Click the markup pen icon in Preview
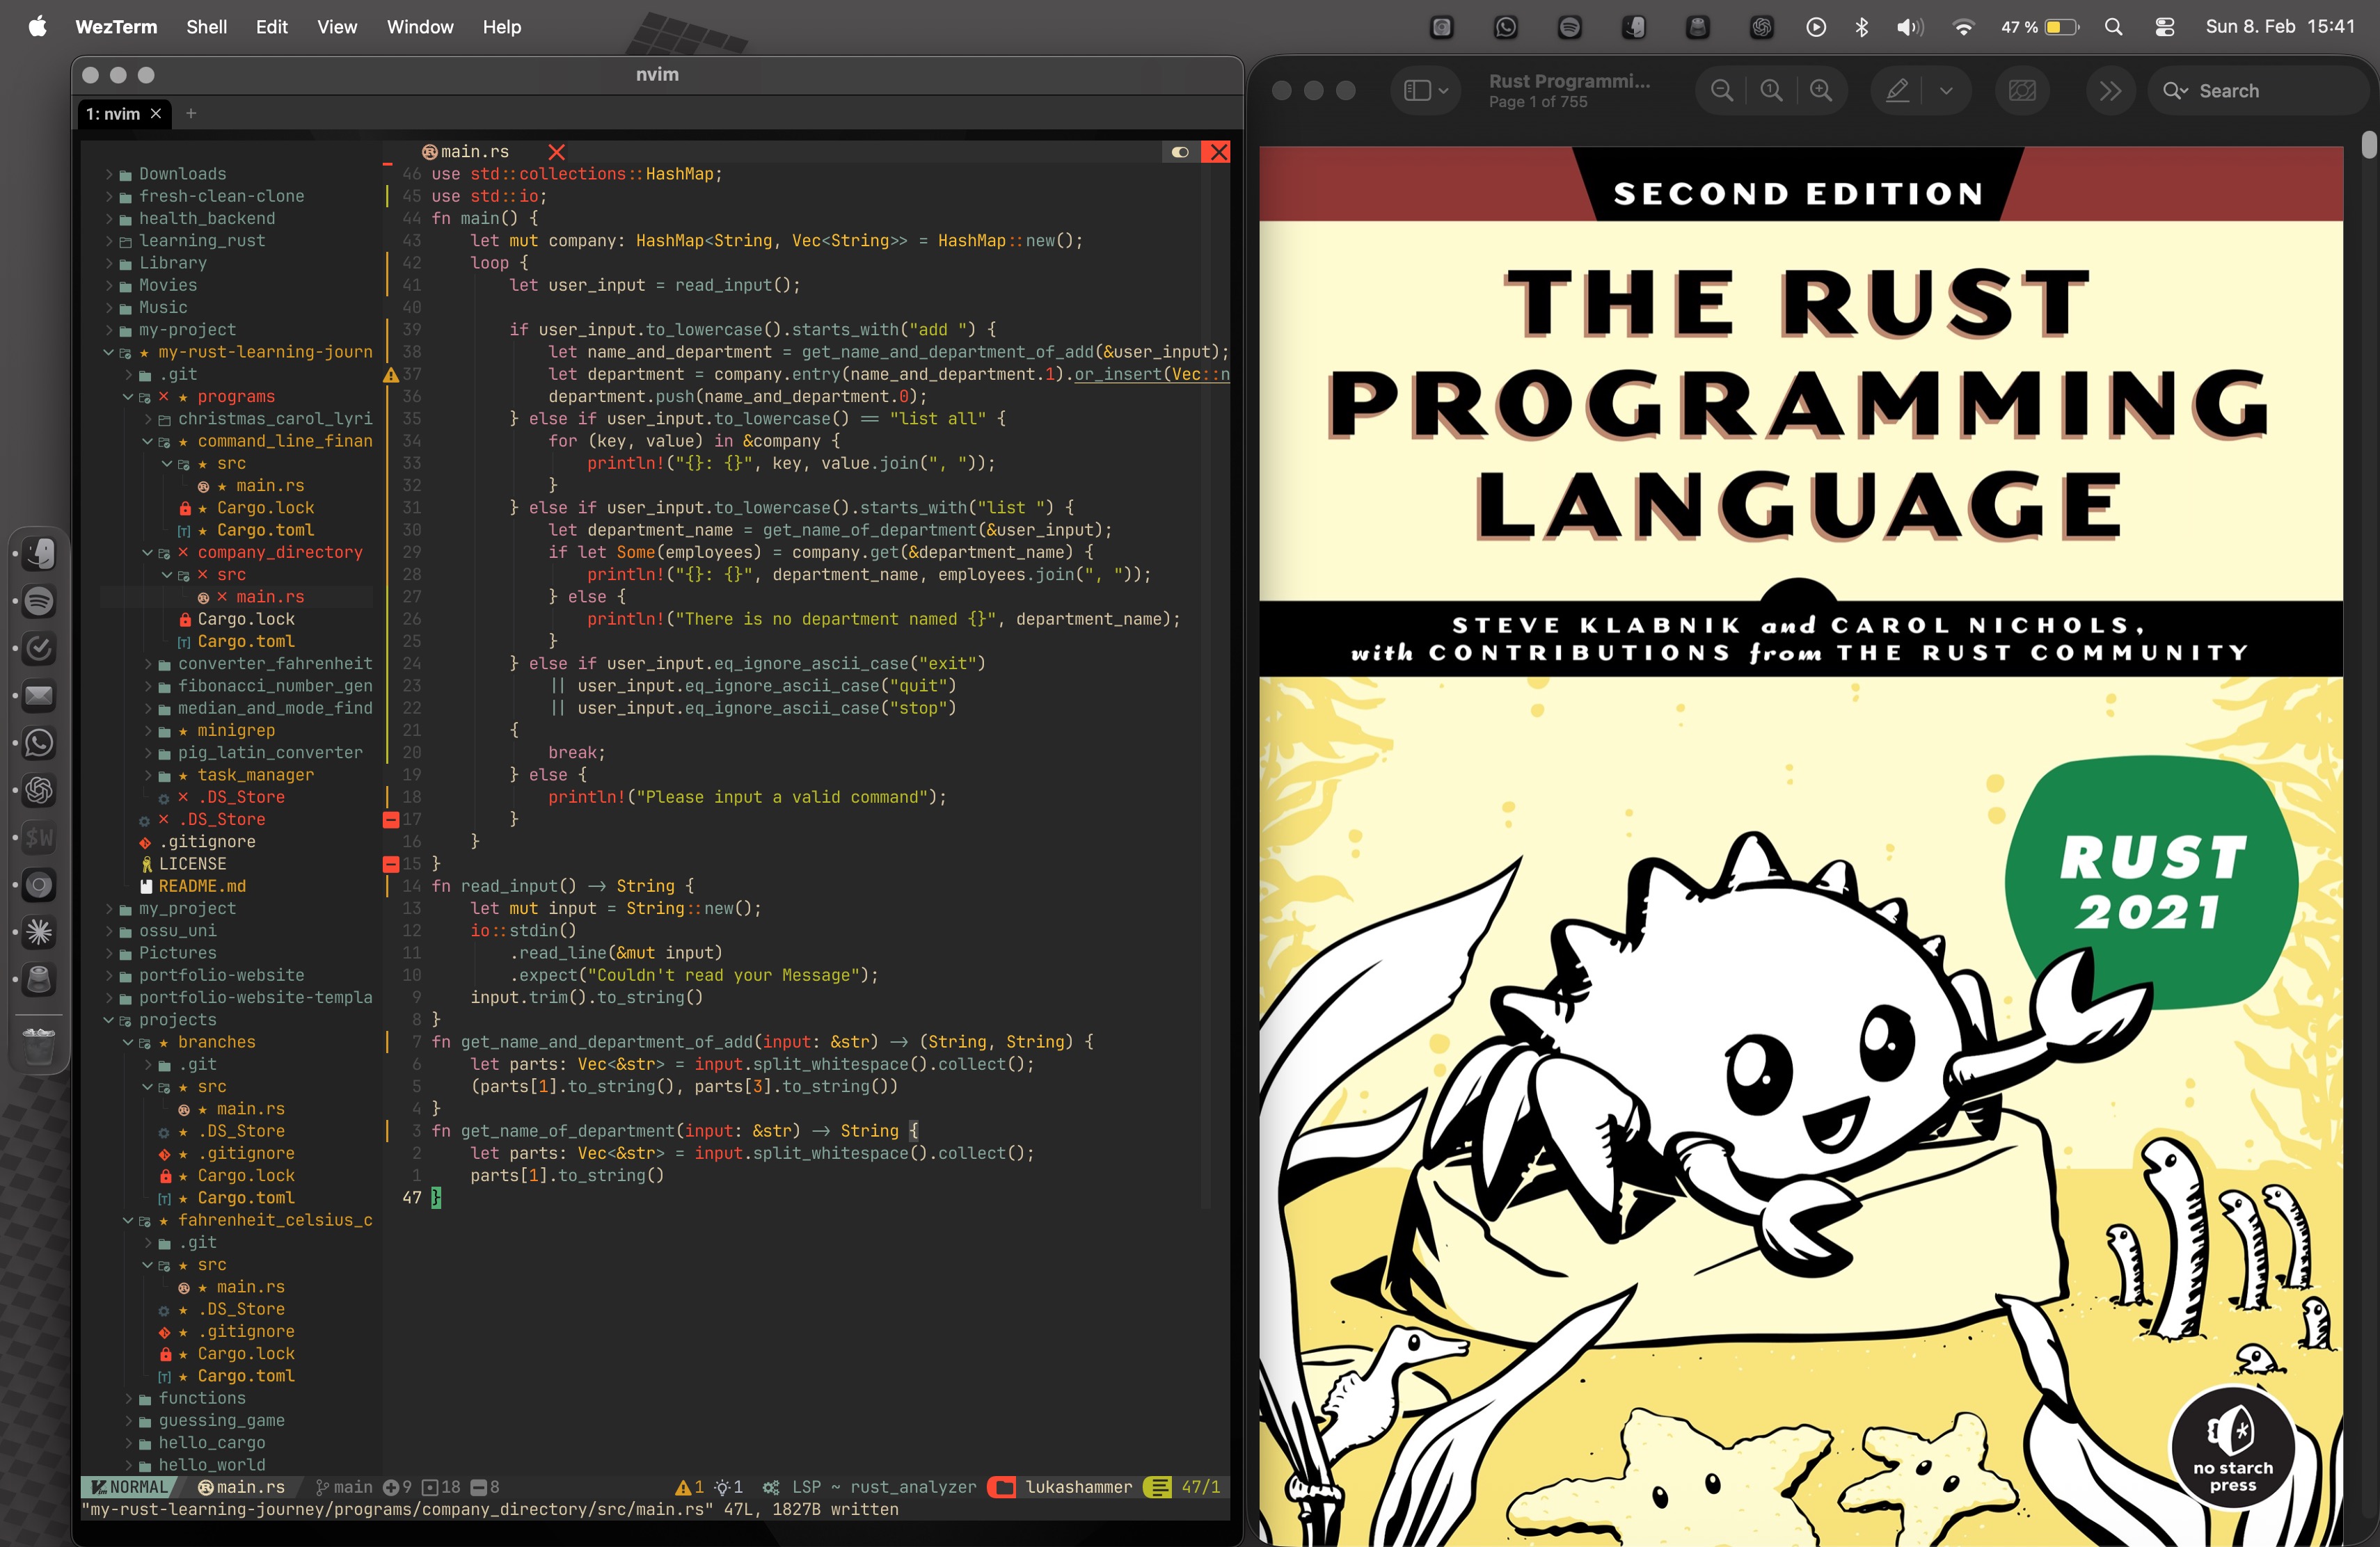The height and width of the screenshot is (1547, 2380). pyautogui.click(x=1897, y=91)
